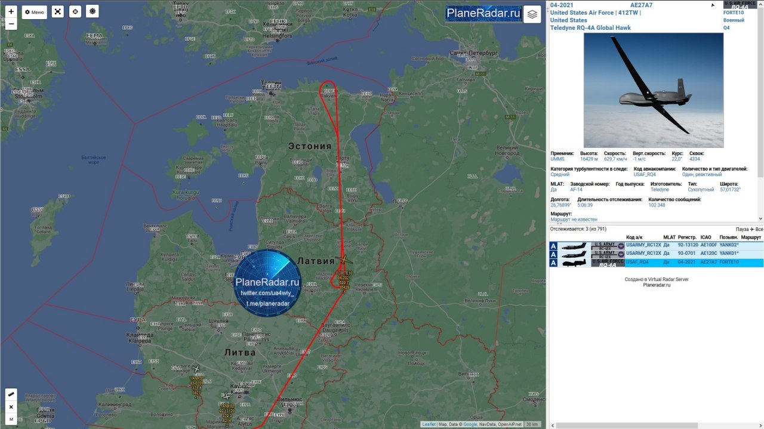Click the USAF_RQ4 airline code value
The width and height of the screenshot is (764, 429).
[x=645, y=174]
